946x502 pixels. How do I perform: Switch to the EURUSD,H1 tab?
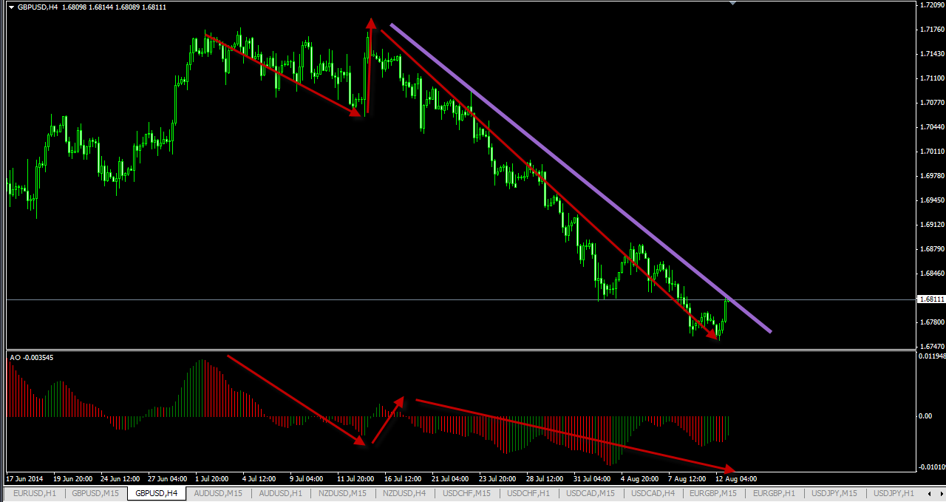click(34, 493)
